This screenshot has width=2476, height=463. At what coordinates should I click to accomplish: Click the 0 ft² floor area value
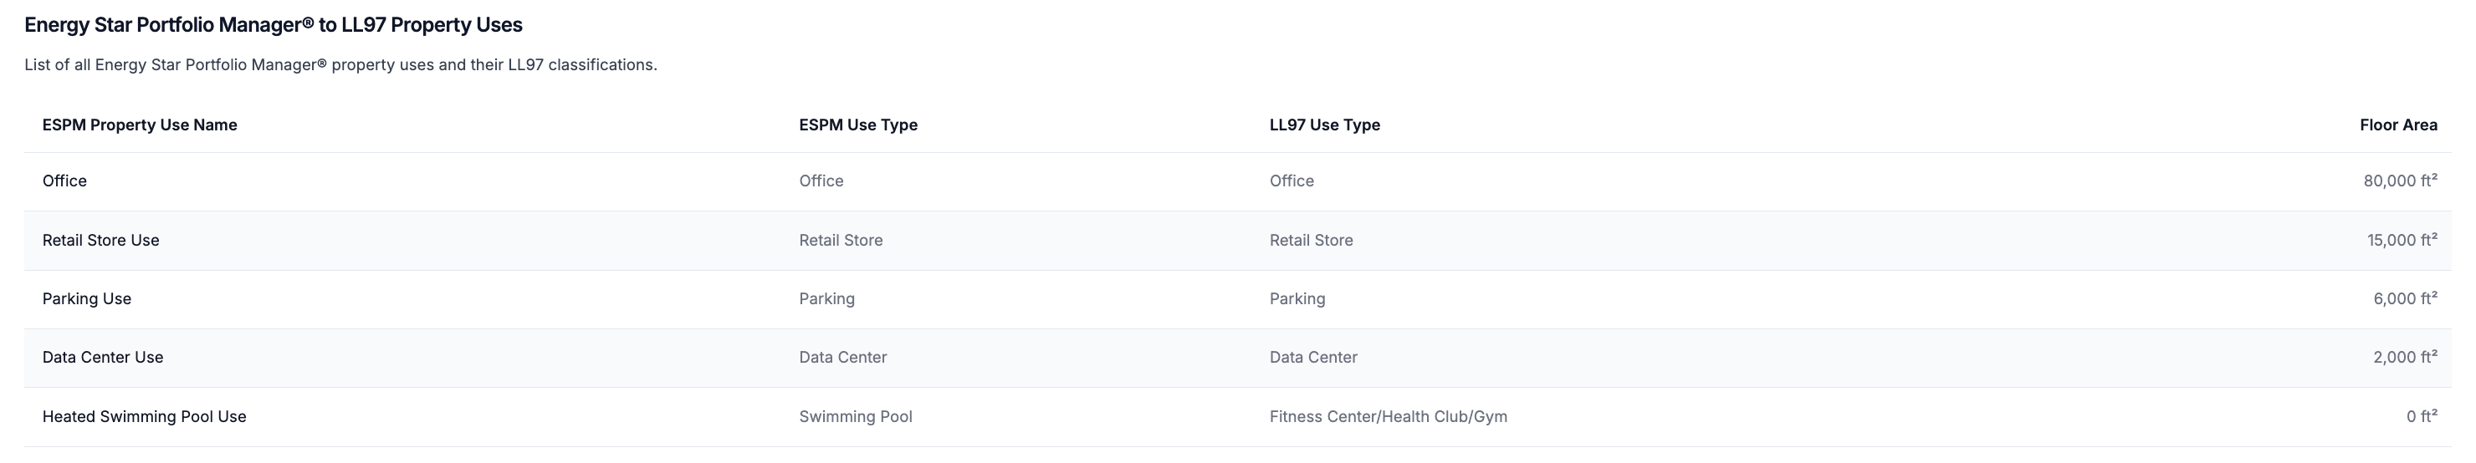click(2420, 416)
